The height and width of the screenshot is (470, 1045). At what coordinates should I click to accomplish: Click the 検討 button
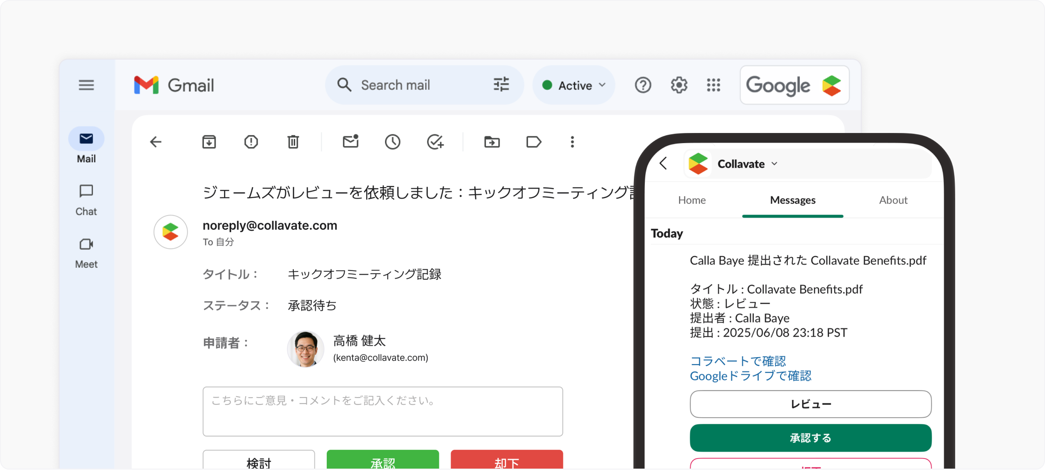pyautogui.click(x=259, y=460)
